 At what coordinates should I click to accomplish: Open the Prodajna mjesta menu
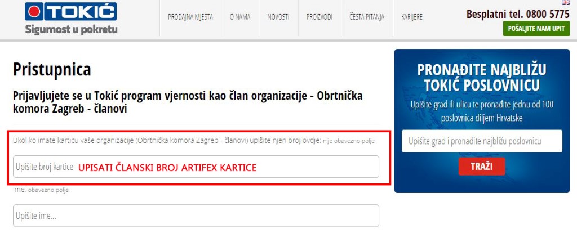click(190, 17)
